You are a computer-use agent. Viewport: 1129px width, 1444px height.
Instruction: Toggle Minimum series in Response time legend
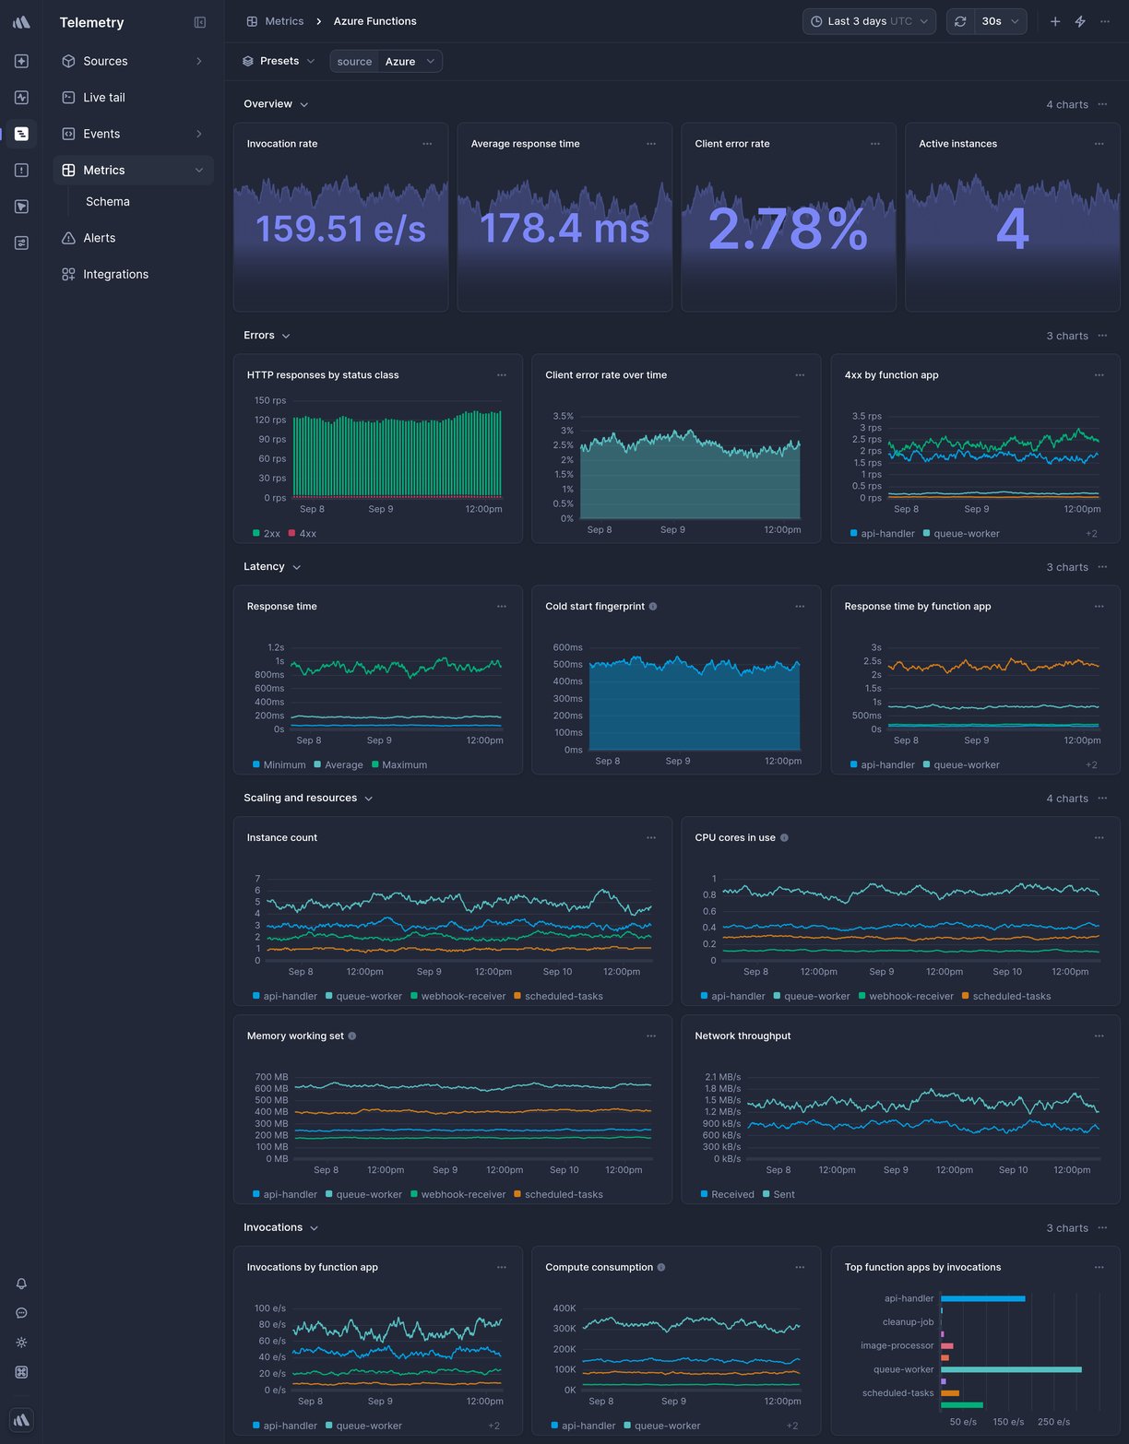(x=279, y=765)
